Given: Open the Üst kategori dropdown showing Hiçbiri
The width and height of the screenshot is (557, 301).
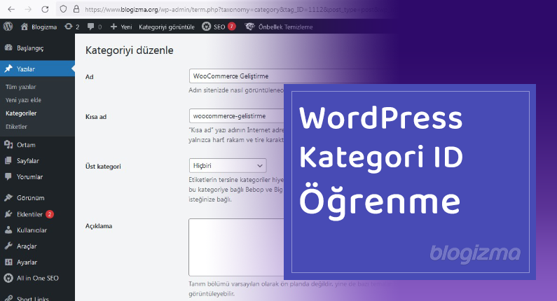Looking at the screenshot, I should point(228,165).
